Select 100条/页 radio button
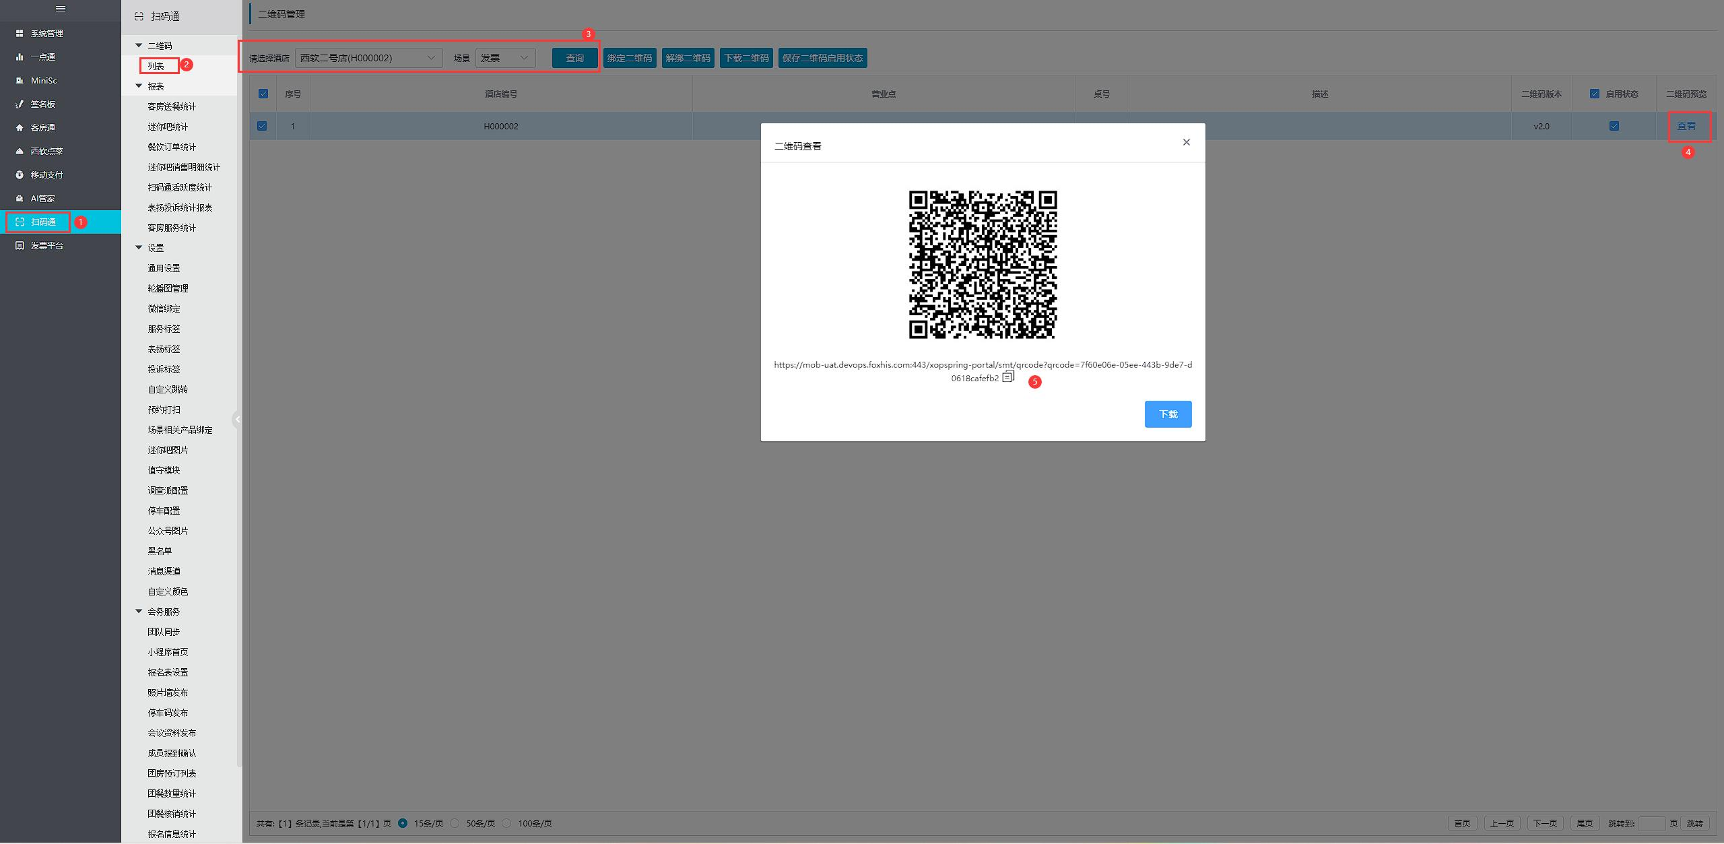 (x=506, y=822)
